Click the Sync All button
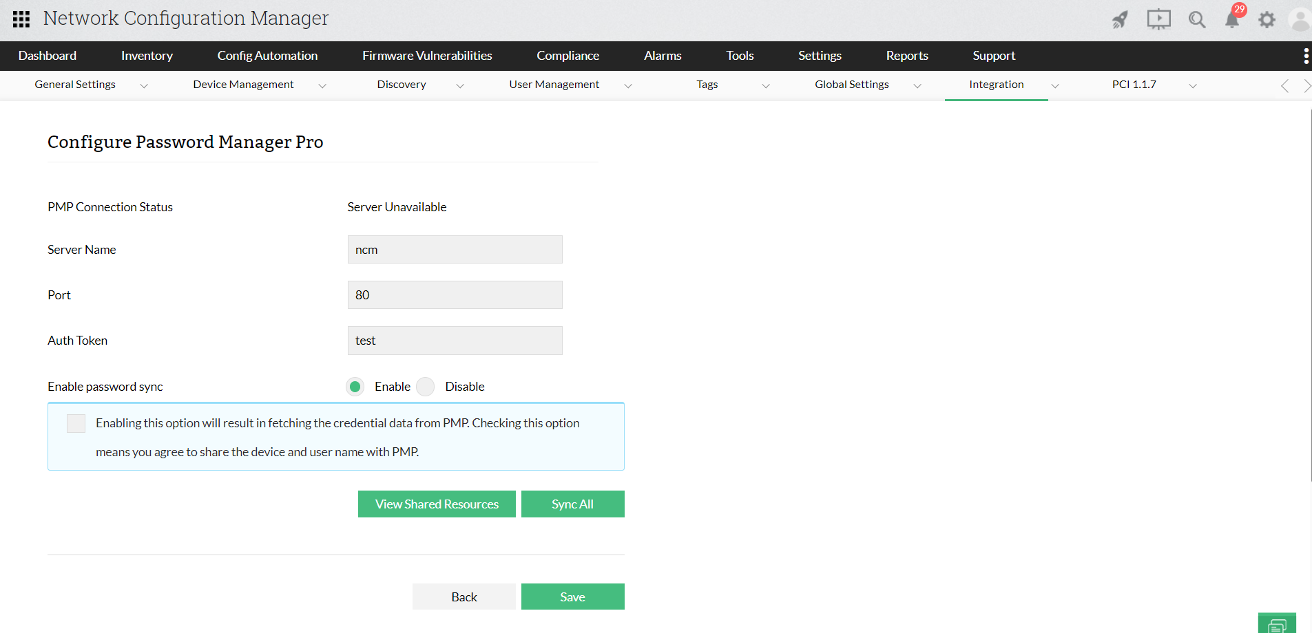Screen dimensions: 1312x633 [x=572, y=504]
